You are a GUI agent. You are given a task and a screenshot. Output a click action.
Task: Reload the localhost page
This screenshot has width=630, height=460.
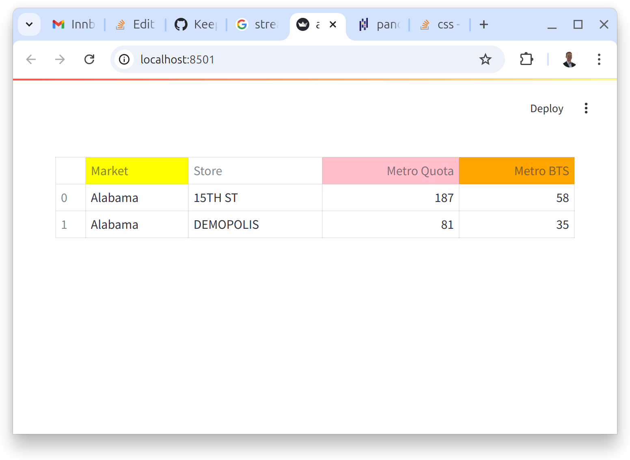point(89,59)
